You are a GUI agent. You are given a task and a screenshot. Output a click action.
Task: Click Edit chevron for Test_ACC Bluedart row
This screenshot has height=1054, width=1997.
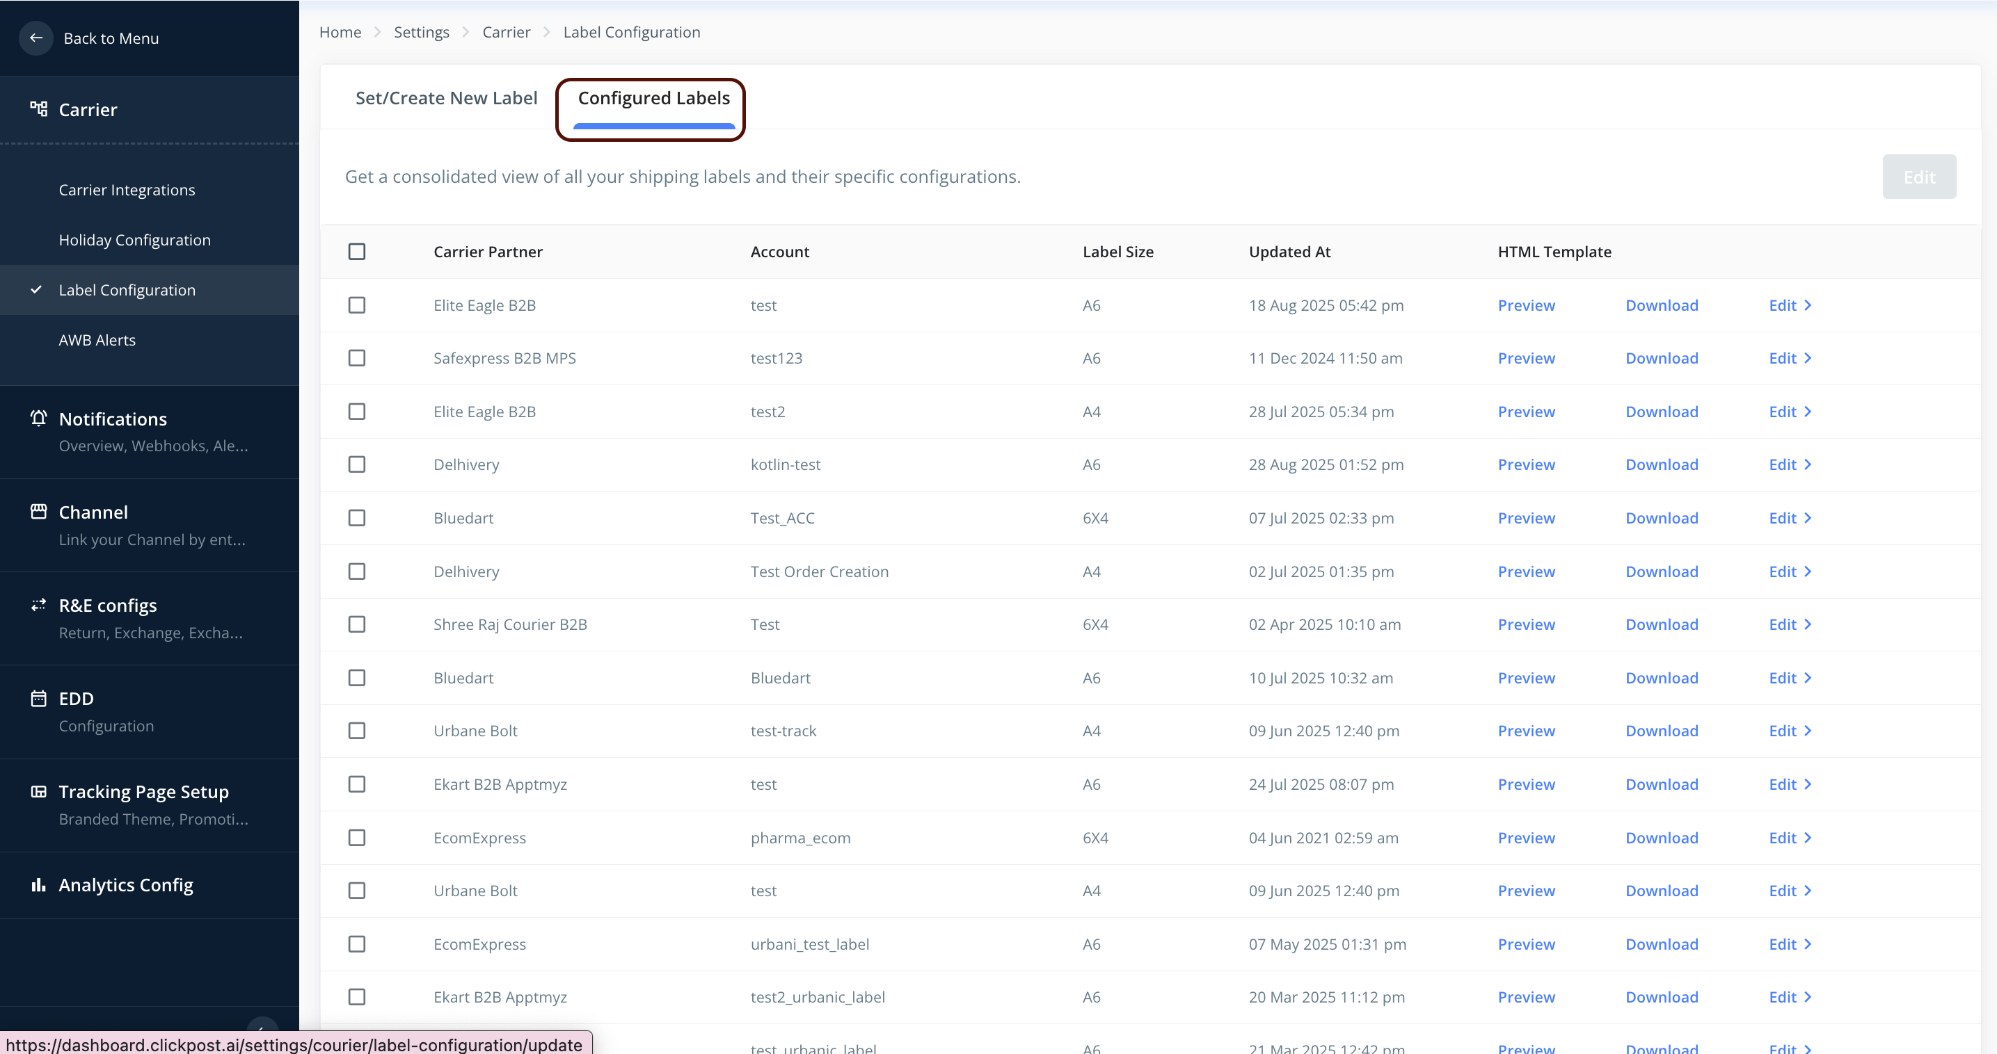coord(1807,517)
